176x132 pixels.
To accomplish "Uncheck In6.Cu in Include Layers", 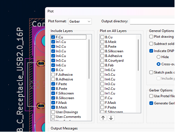I will coord(53,65).
